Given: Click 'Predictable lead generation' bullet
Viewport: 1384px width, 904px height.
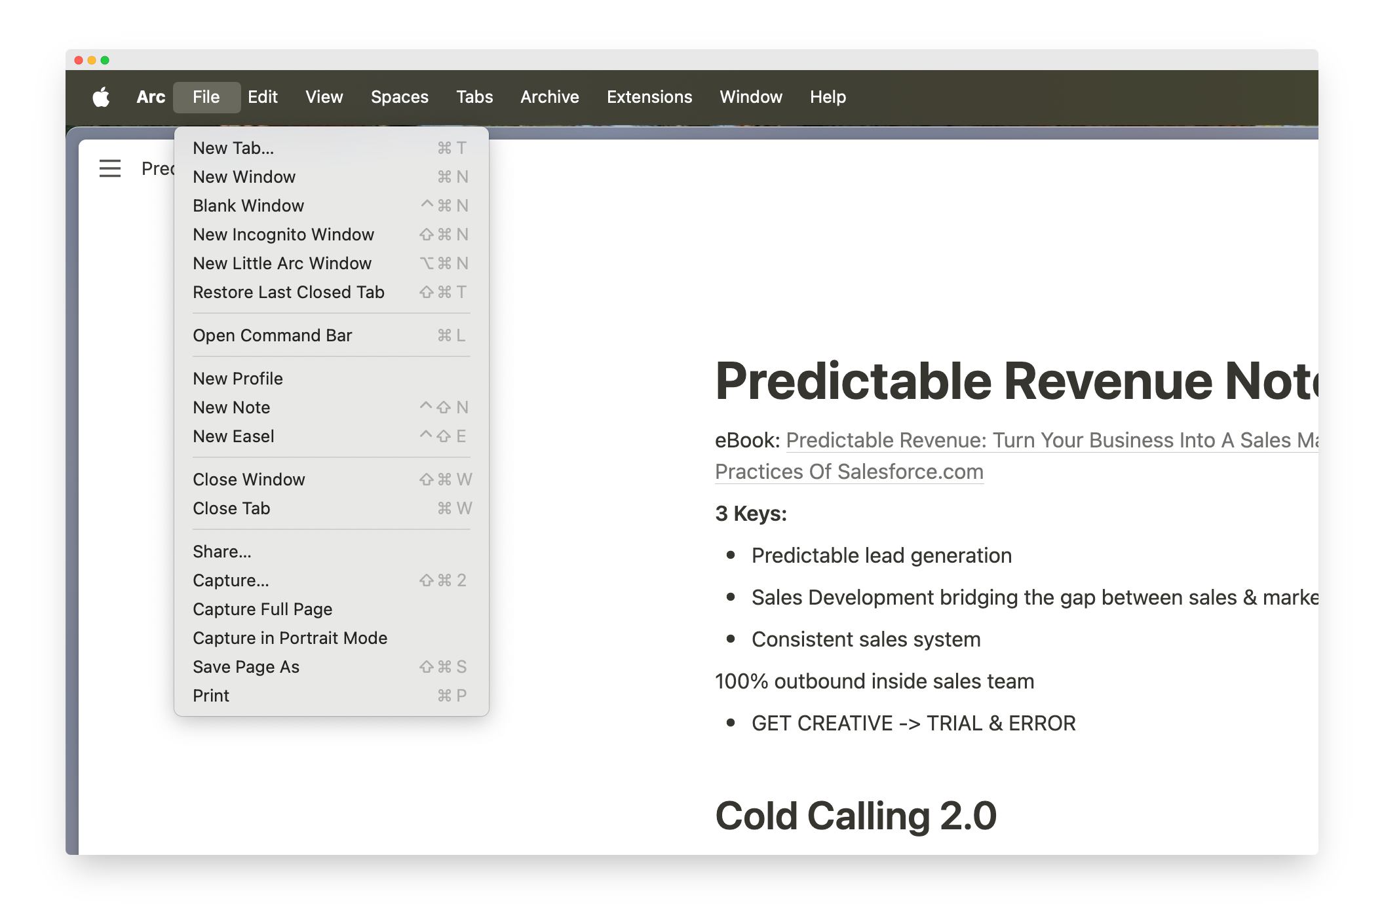Looking at the screenshot, I should [881, 556].
